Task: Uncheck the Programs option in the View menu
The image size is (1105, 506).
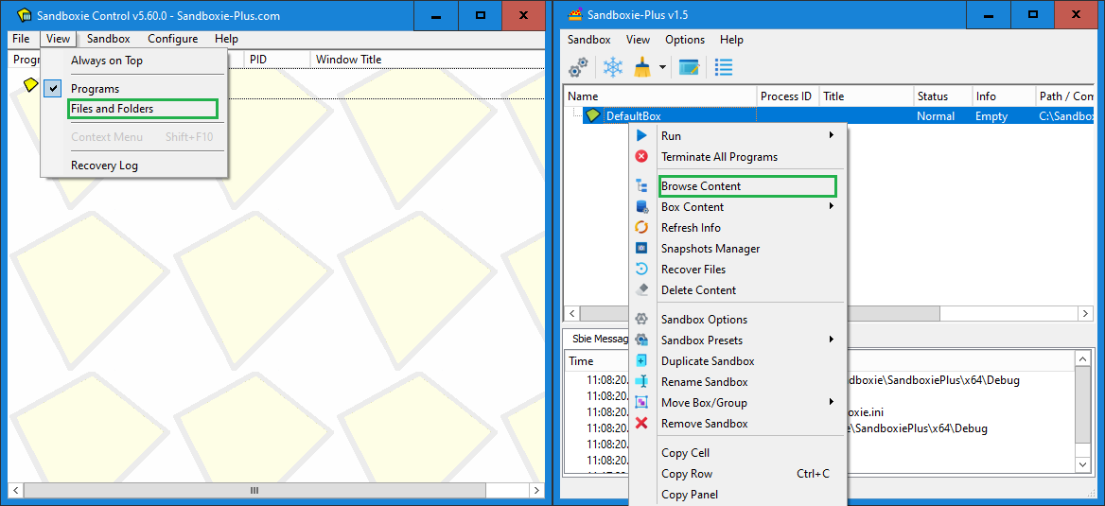Action: pos(95,89)
